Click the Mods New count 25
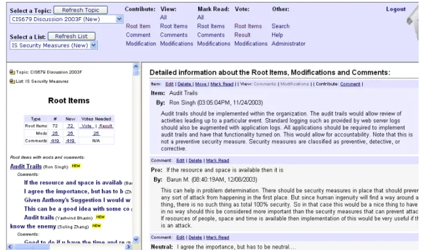This screenshot has width=421, height=250. pyautogui.click(x=70, y=133)
